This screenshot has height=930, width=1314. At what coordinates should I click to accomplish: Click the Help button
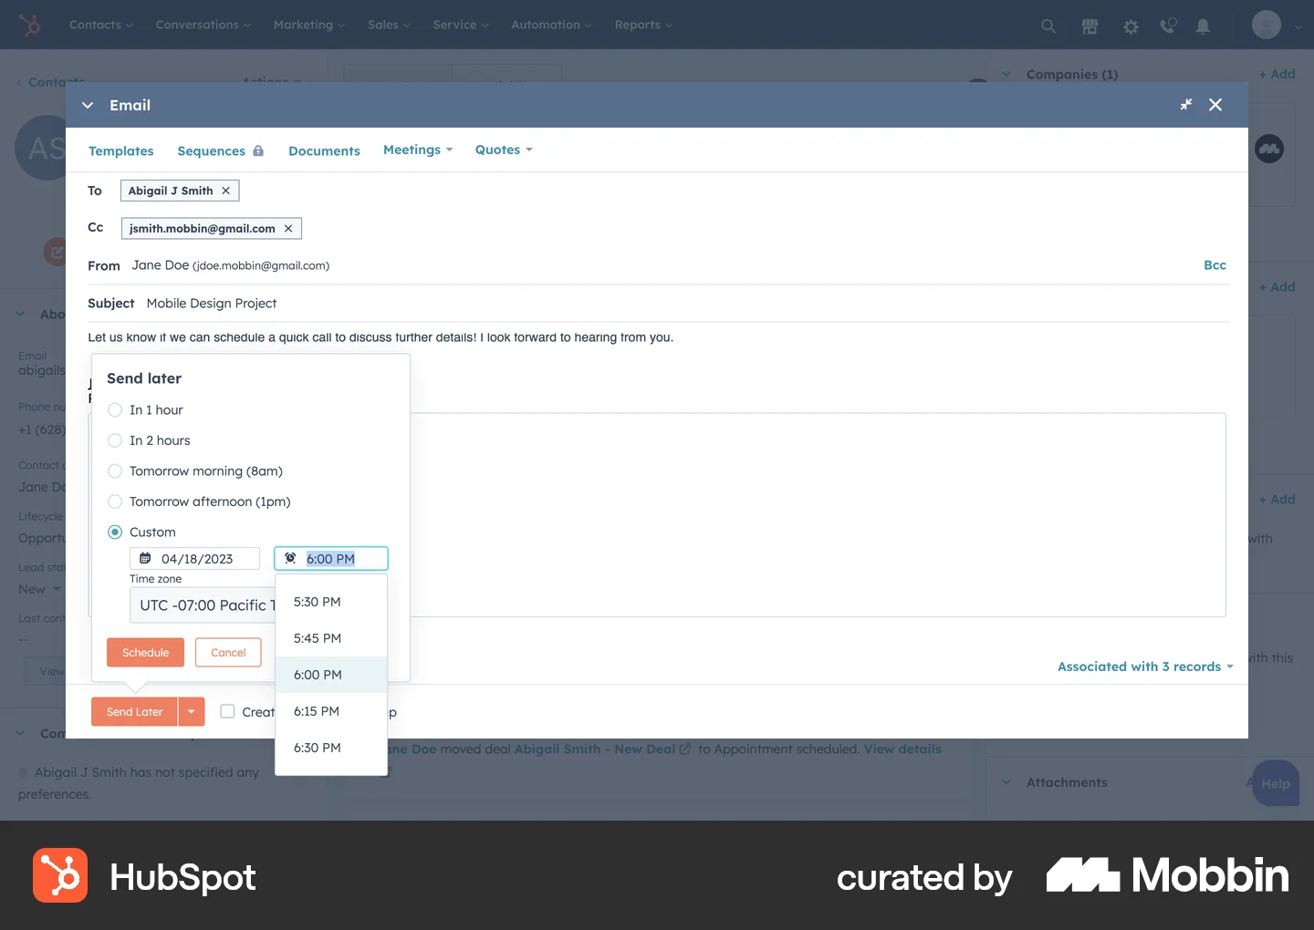(x=1276, y=783)
